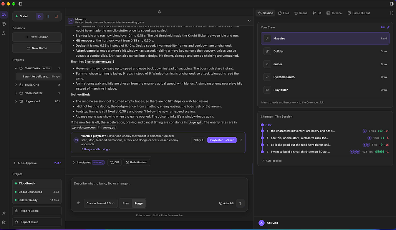Click the Undo this turn button
The height and width of the screenshot is (230, 396).
coord(136,163)
